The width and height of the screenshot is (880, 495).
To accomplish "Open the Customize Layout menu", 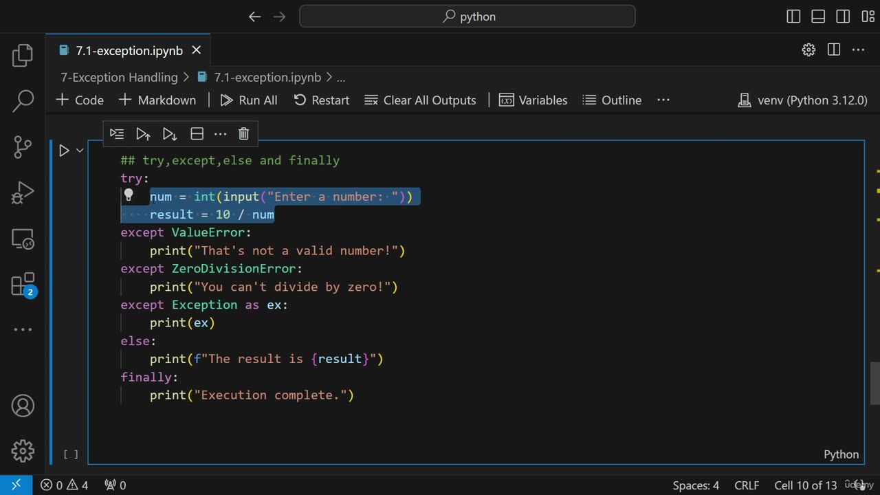I will pyautogui.click(x=868, y=16).
